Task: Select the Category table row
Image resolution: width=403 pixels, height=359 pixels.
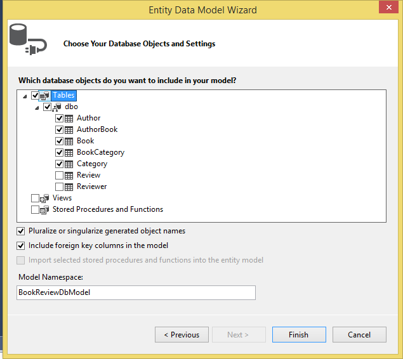Action: coord(92,164)
